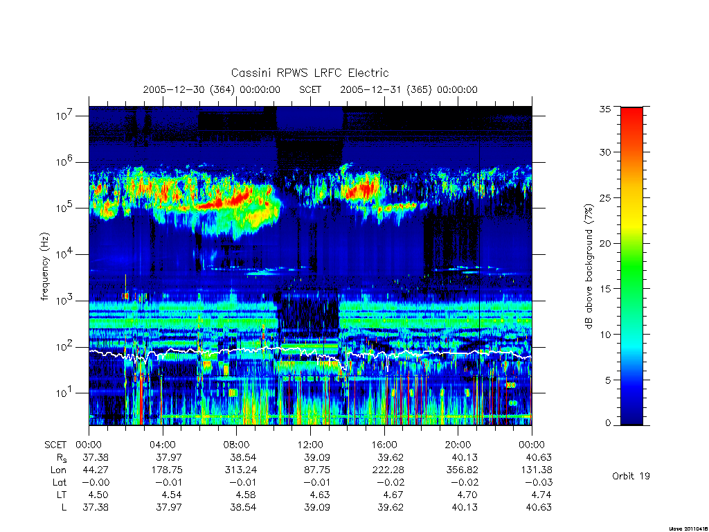709x532 pixels.
Task: Click the longitude value 356.82
Action: click(462, 470)
